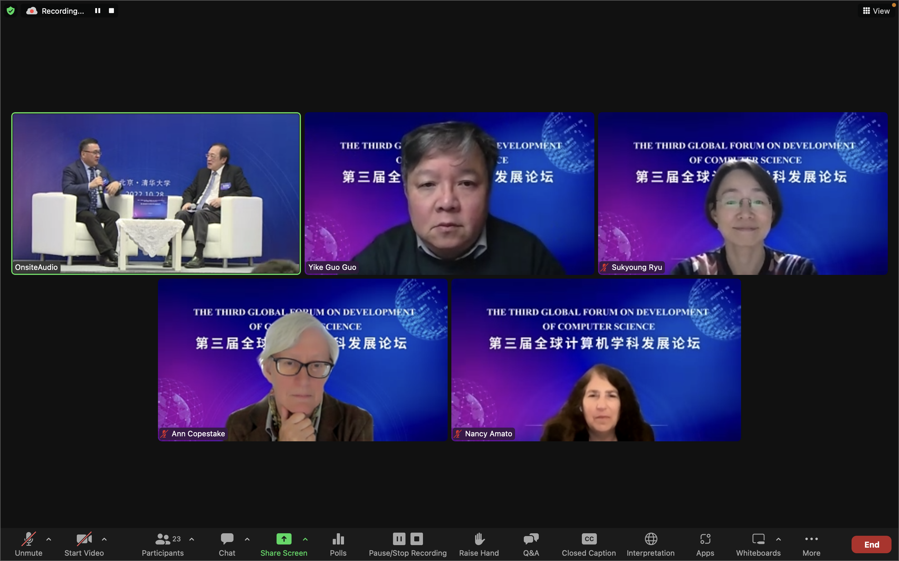Open the Participants list
Image resolution: width=899 pixels, height=561 pixels.
click(x=163, y=544)
